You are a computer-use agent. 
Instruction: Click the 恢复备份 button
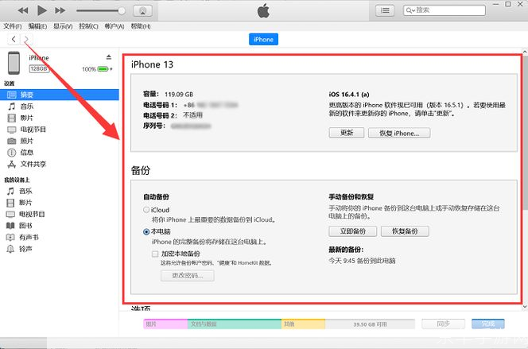pyautogui.click(x=405, y=231)
